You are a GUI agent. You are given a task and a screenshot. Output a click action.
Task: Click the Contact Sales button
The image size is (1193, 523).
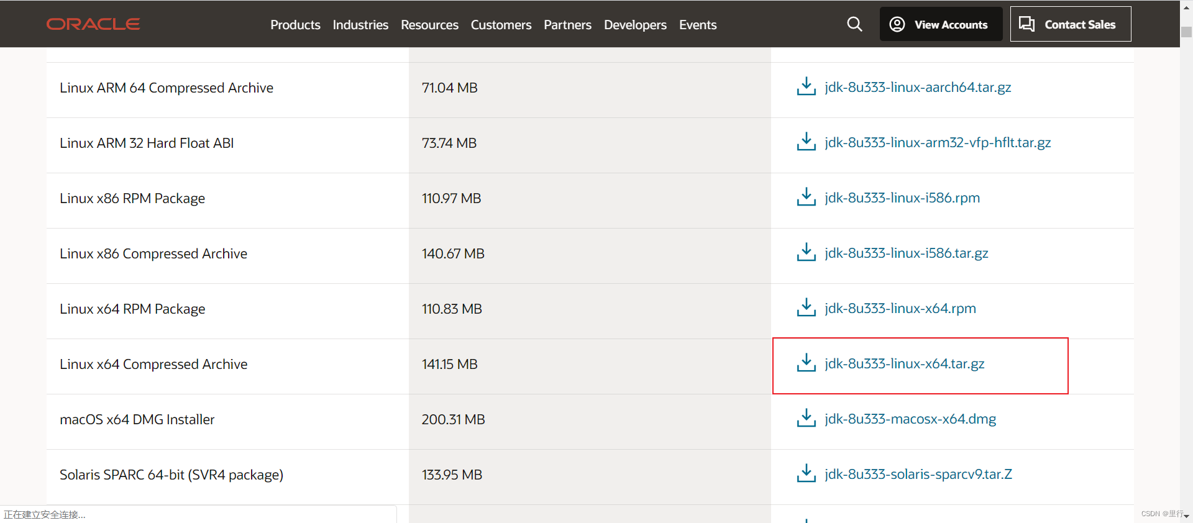coord(1071,24)
